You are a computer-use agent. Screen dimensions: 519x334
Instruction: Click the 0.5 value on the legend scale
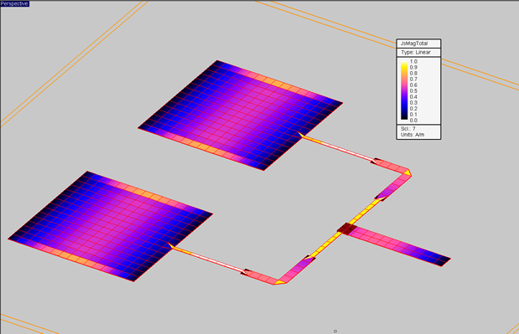point(413,91)
